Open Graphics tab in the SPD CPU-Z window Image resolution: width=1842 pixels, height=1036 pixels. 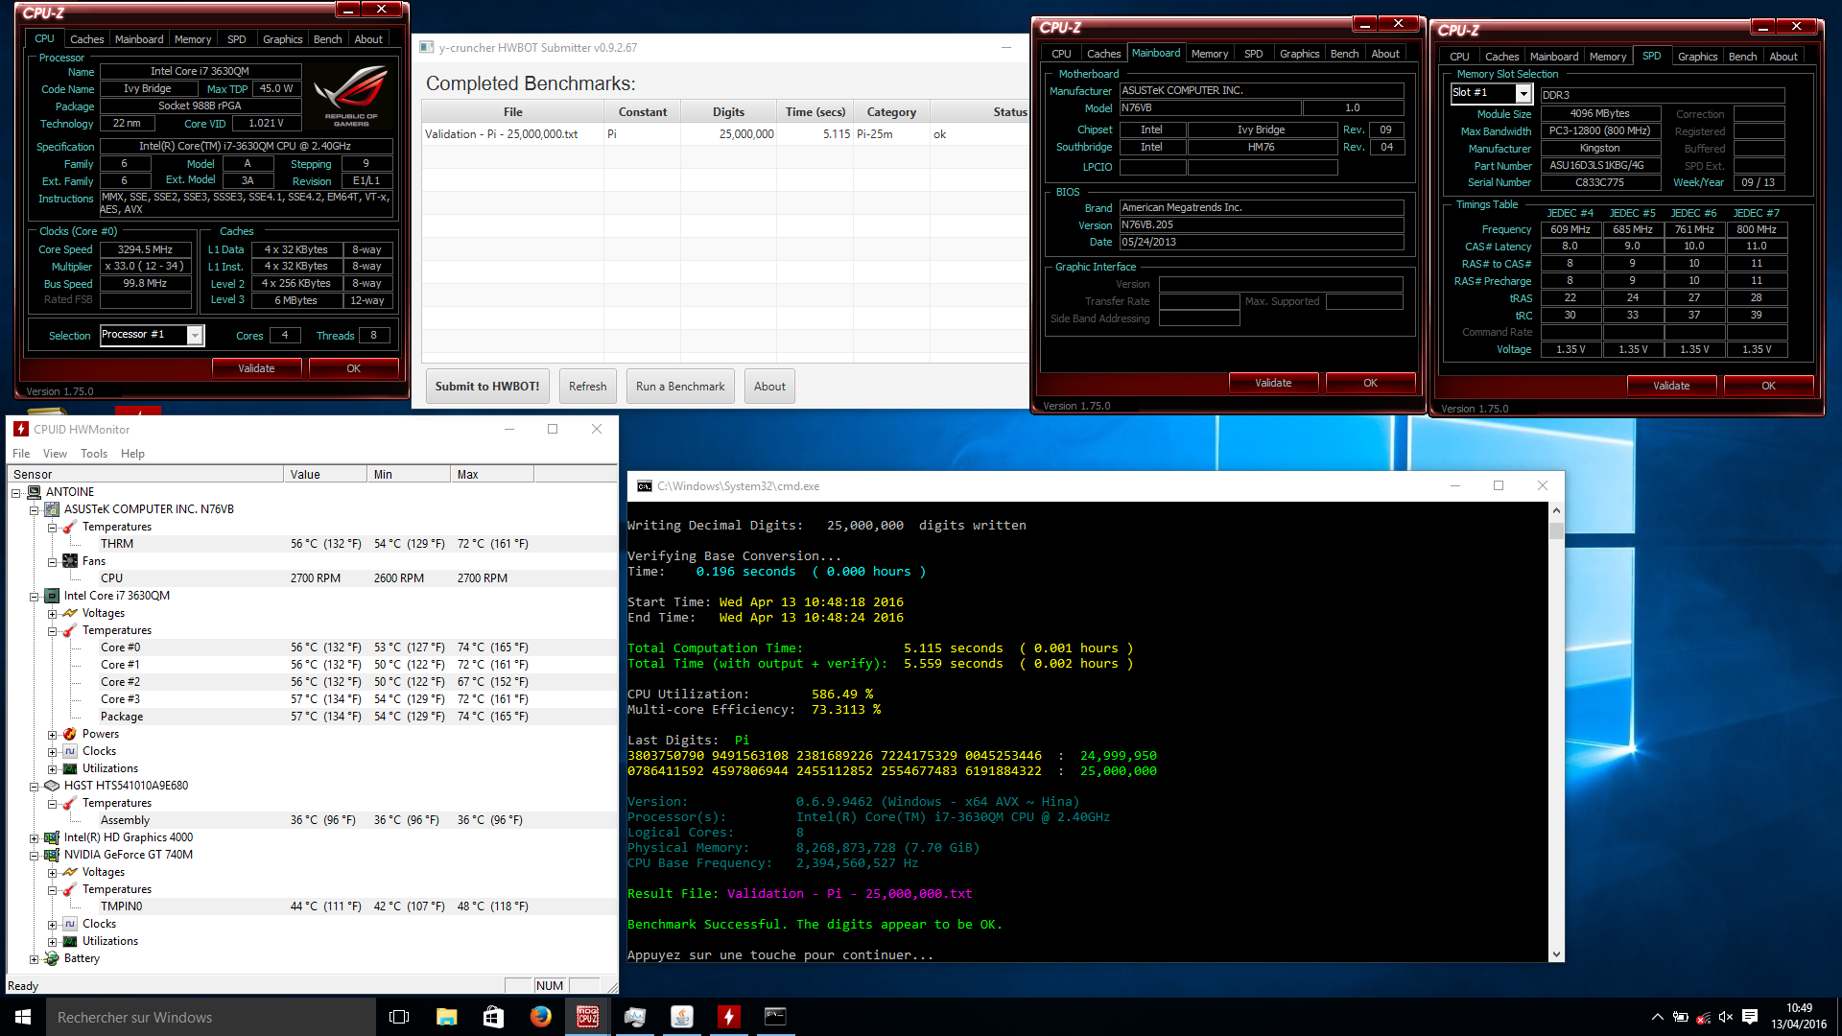(x=1697, y=57)
